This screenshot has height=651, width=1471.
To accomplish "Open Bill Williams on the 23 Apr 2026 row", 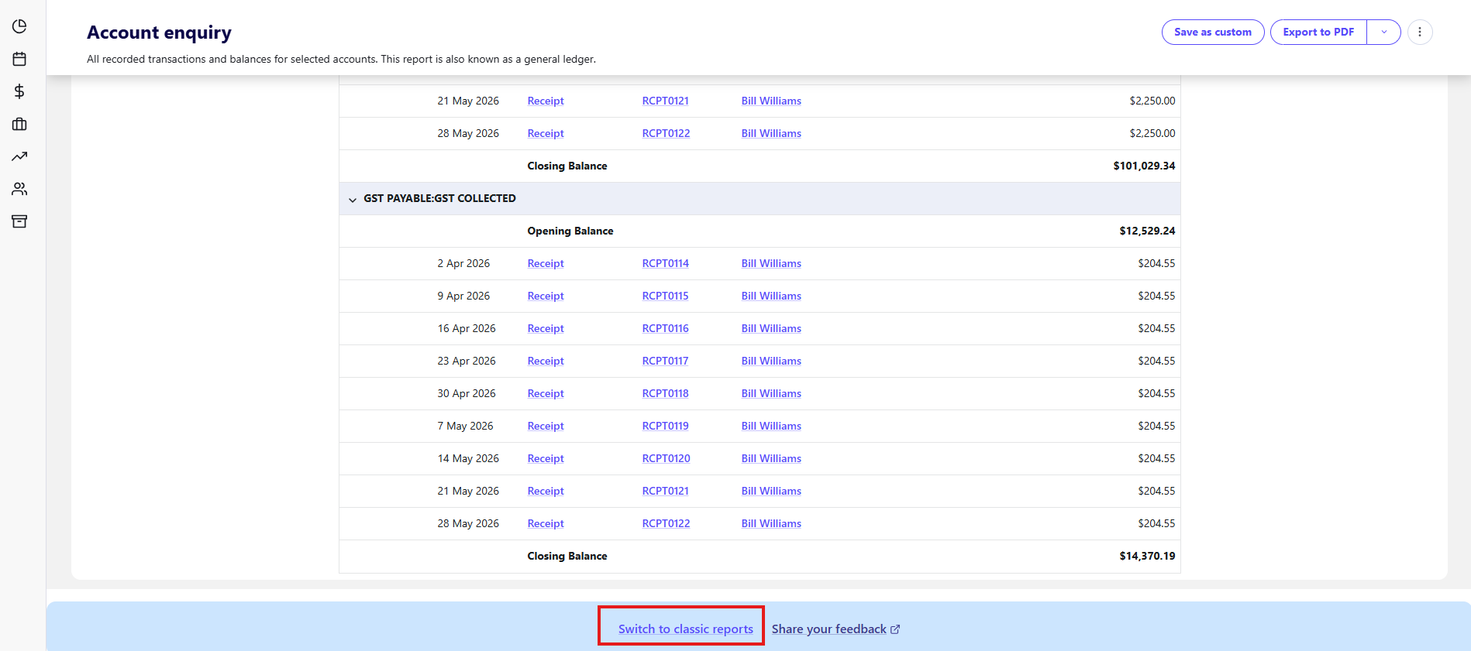I will click(x=771, y=361).
